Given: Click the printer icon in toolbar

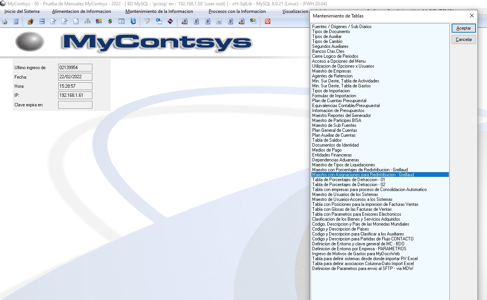Looking at the screenshot, I should [5, 21].
